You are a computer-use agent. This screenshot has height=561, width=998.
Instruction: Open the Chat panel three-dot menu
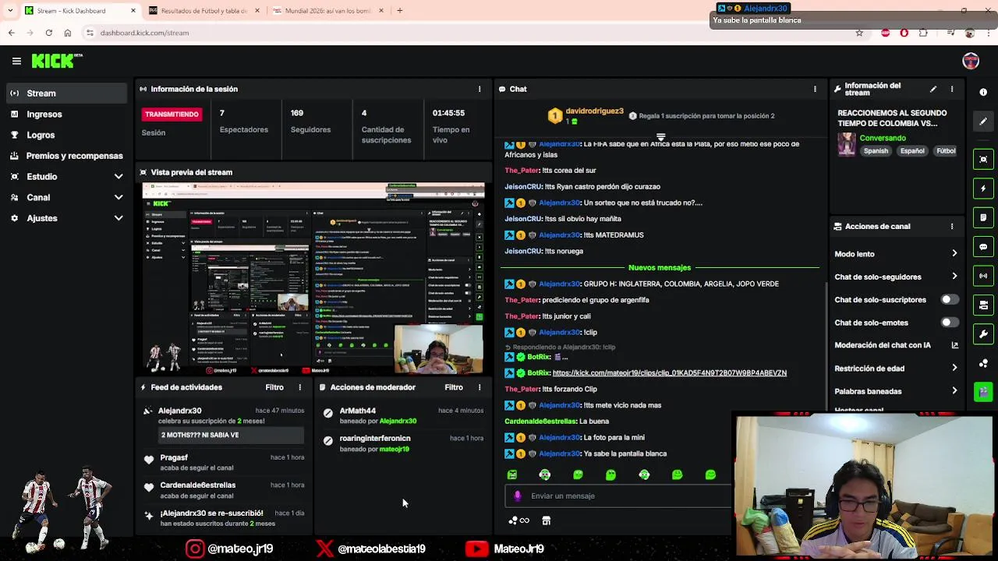click(815, 89)
